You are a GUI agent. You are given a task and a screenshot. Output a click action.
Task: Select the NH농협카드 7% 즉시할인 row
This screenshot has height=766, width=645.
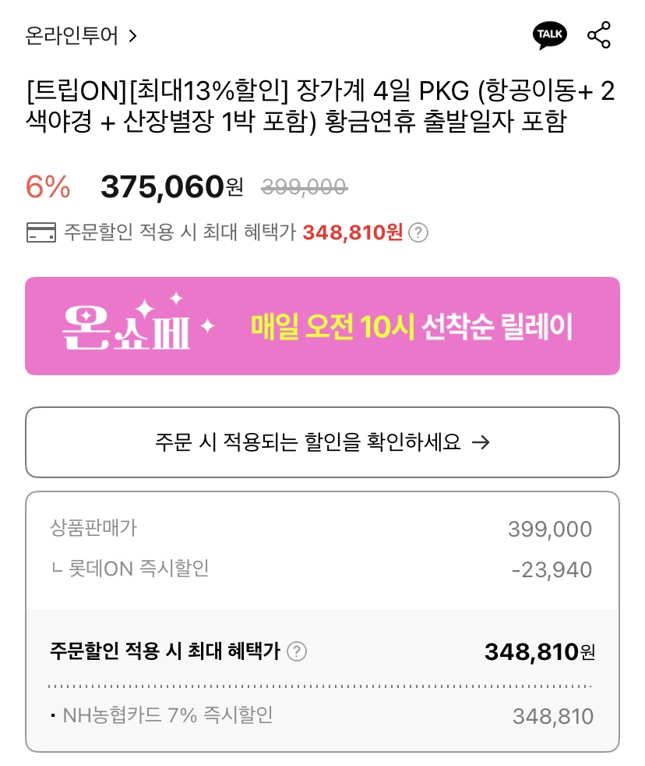pyautogui.click(x=167, y=715)
